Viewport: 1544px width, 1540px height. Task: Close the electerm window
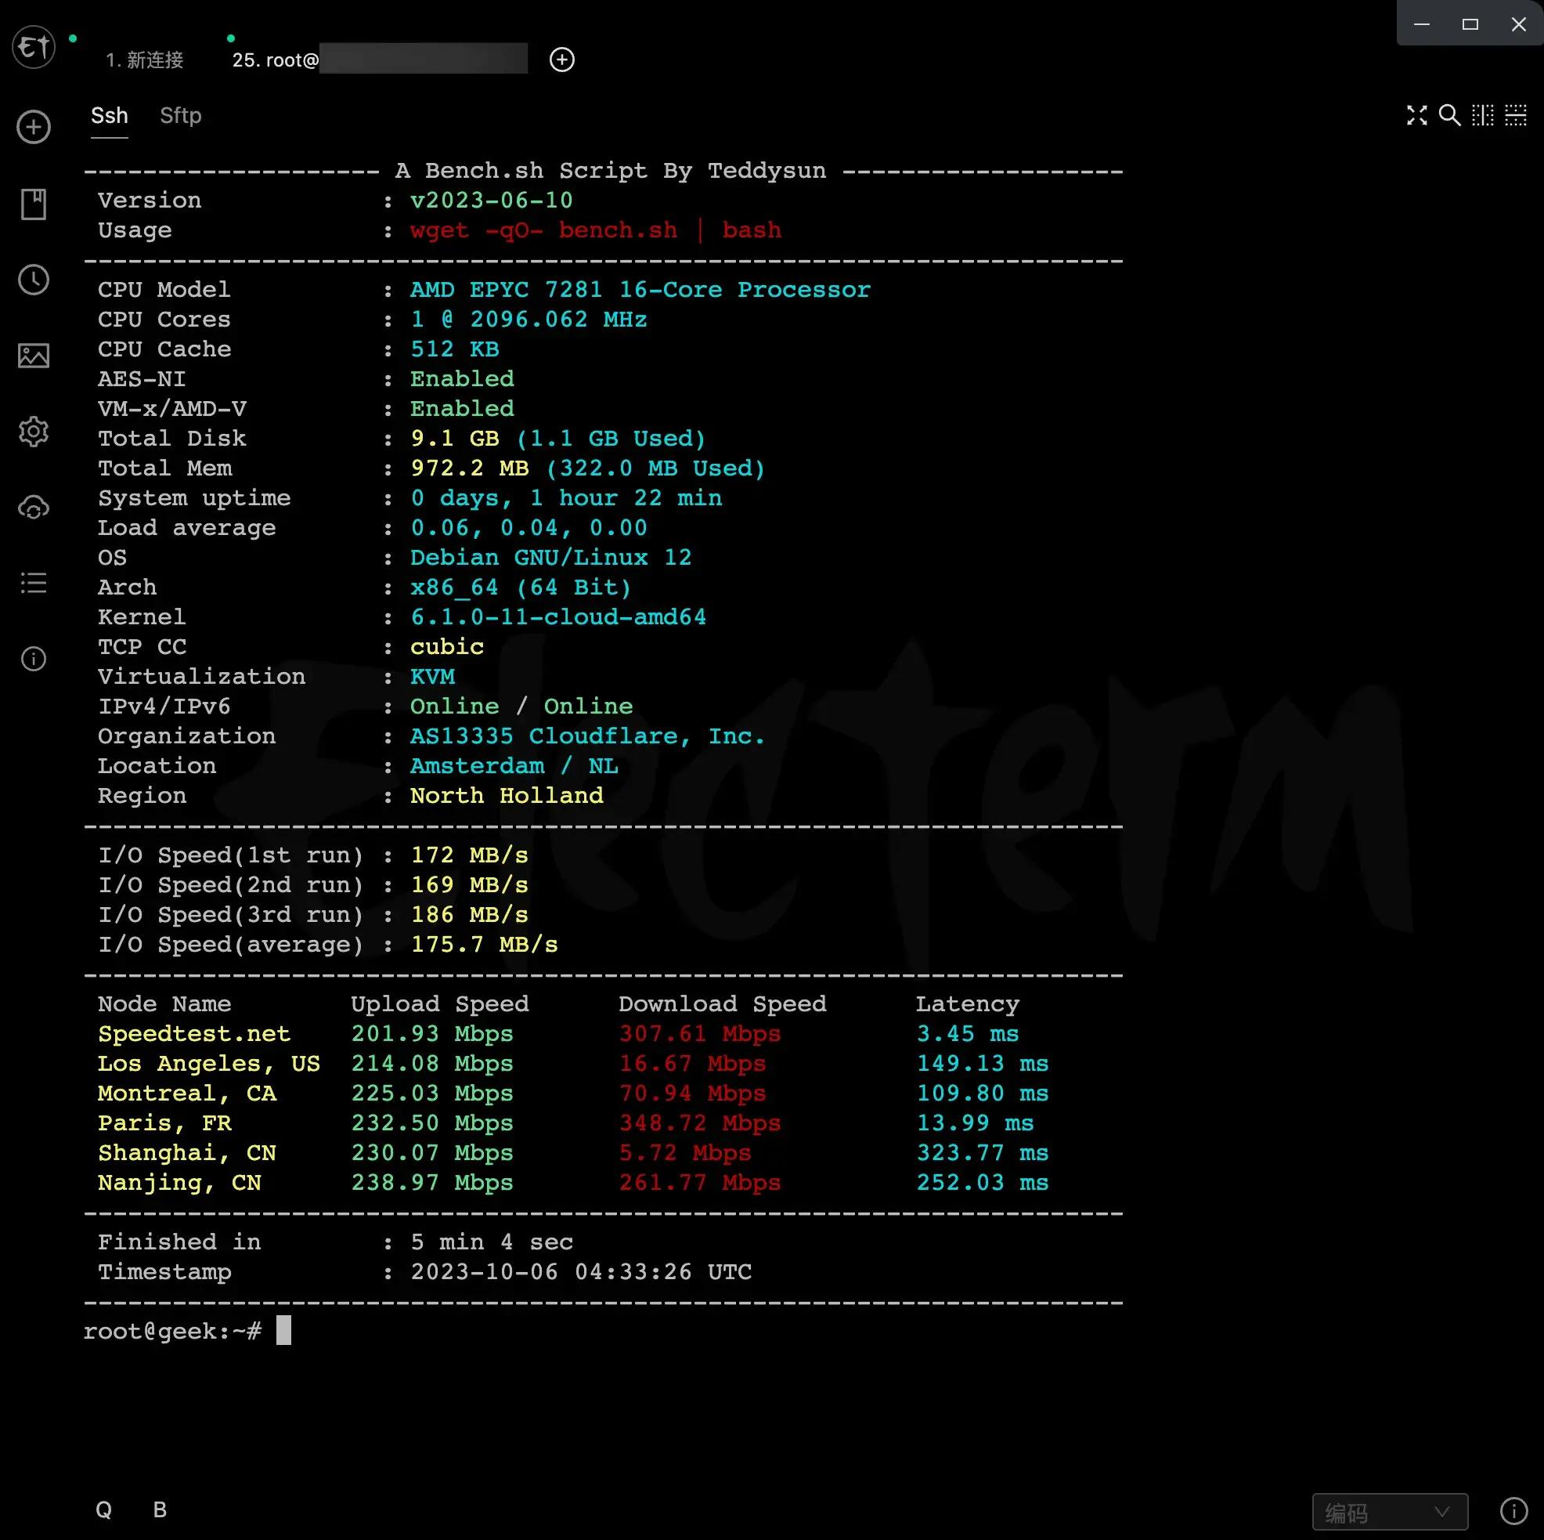pos(1518,24)
